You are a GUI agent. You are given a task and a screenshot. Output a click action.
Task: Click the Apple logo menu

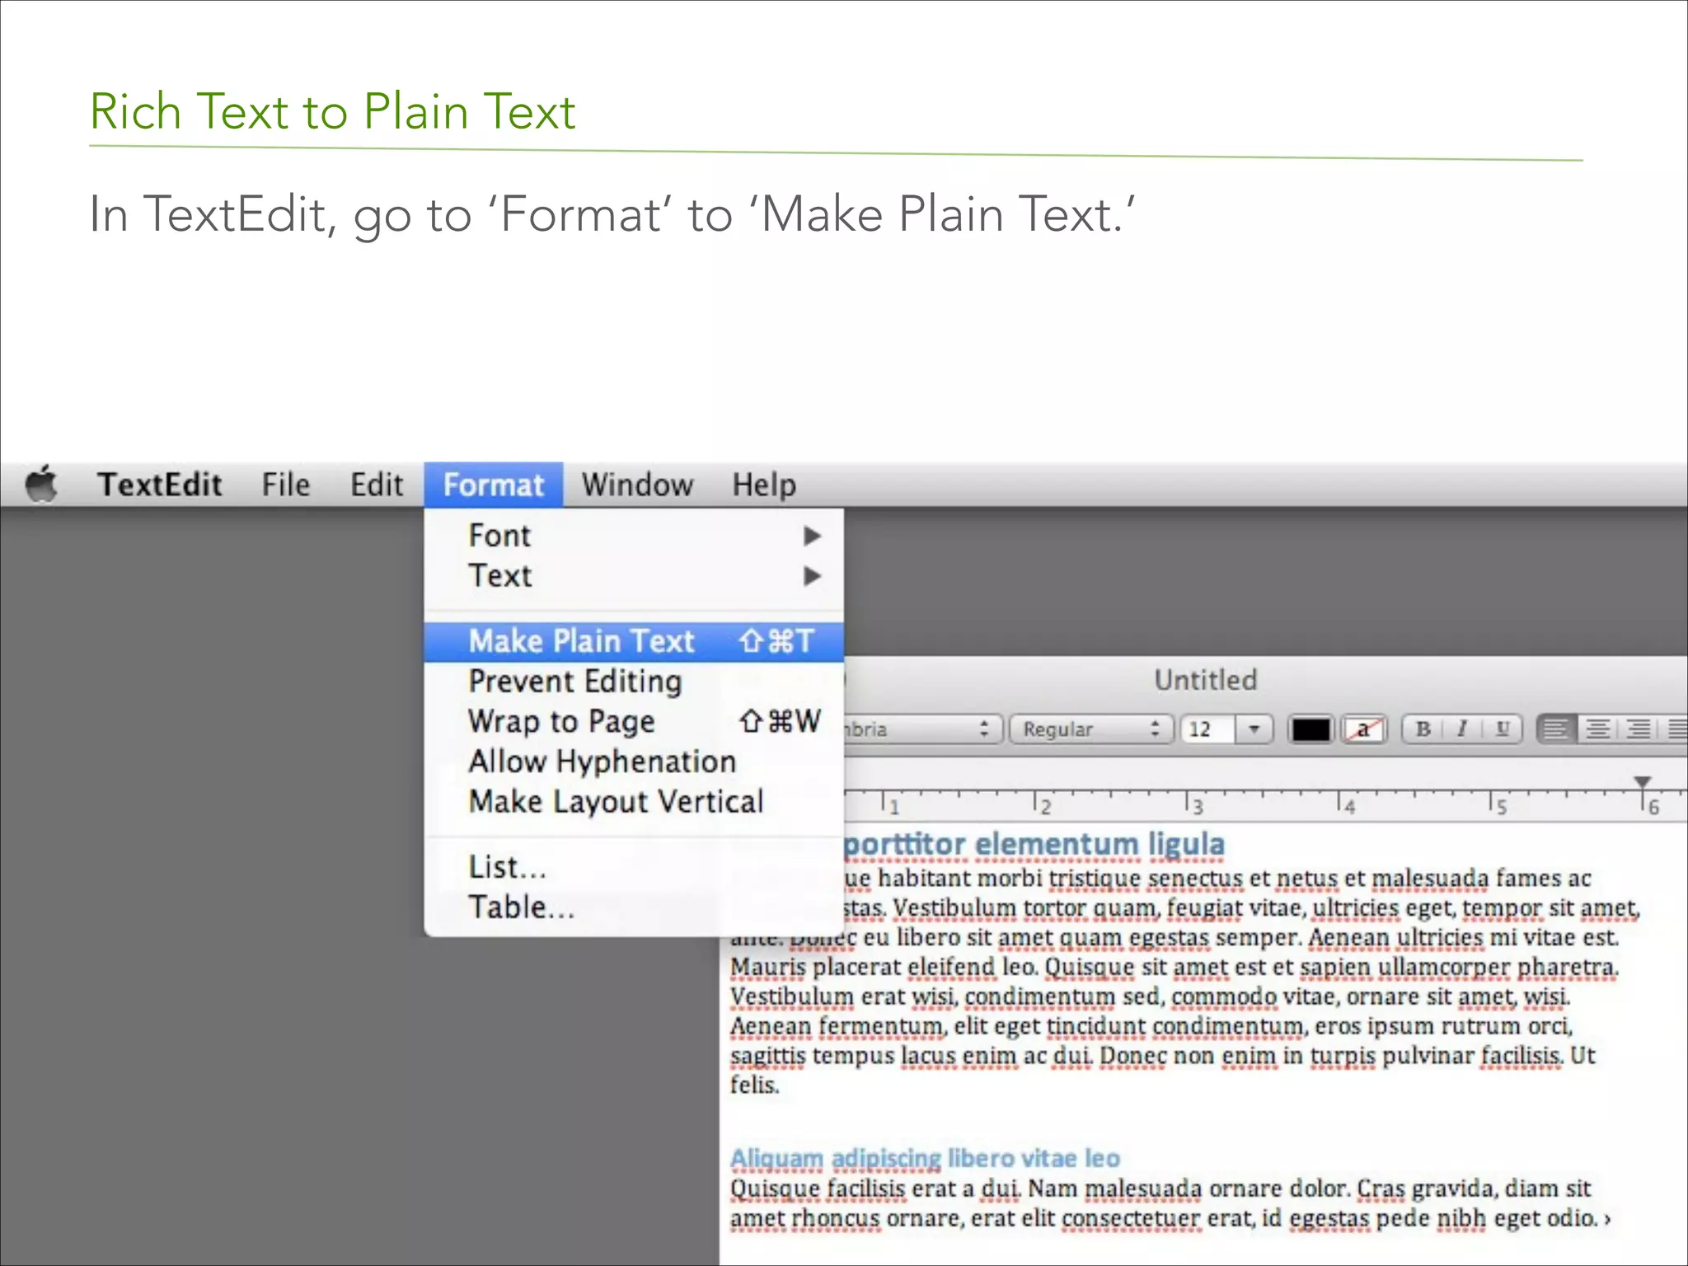(41, 484)
